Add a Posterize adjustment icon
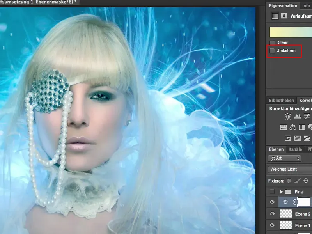 point(298,138)
